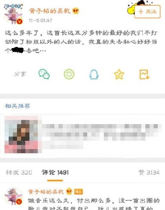The width and height of the screenshot is (165, 210).
Task: Share the post to QQ penguin
Action: tap(94, 74)
